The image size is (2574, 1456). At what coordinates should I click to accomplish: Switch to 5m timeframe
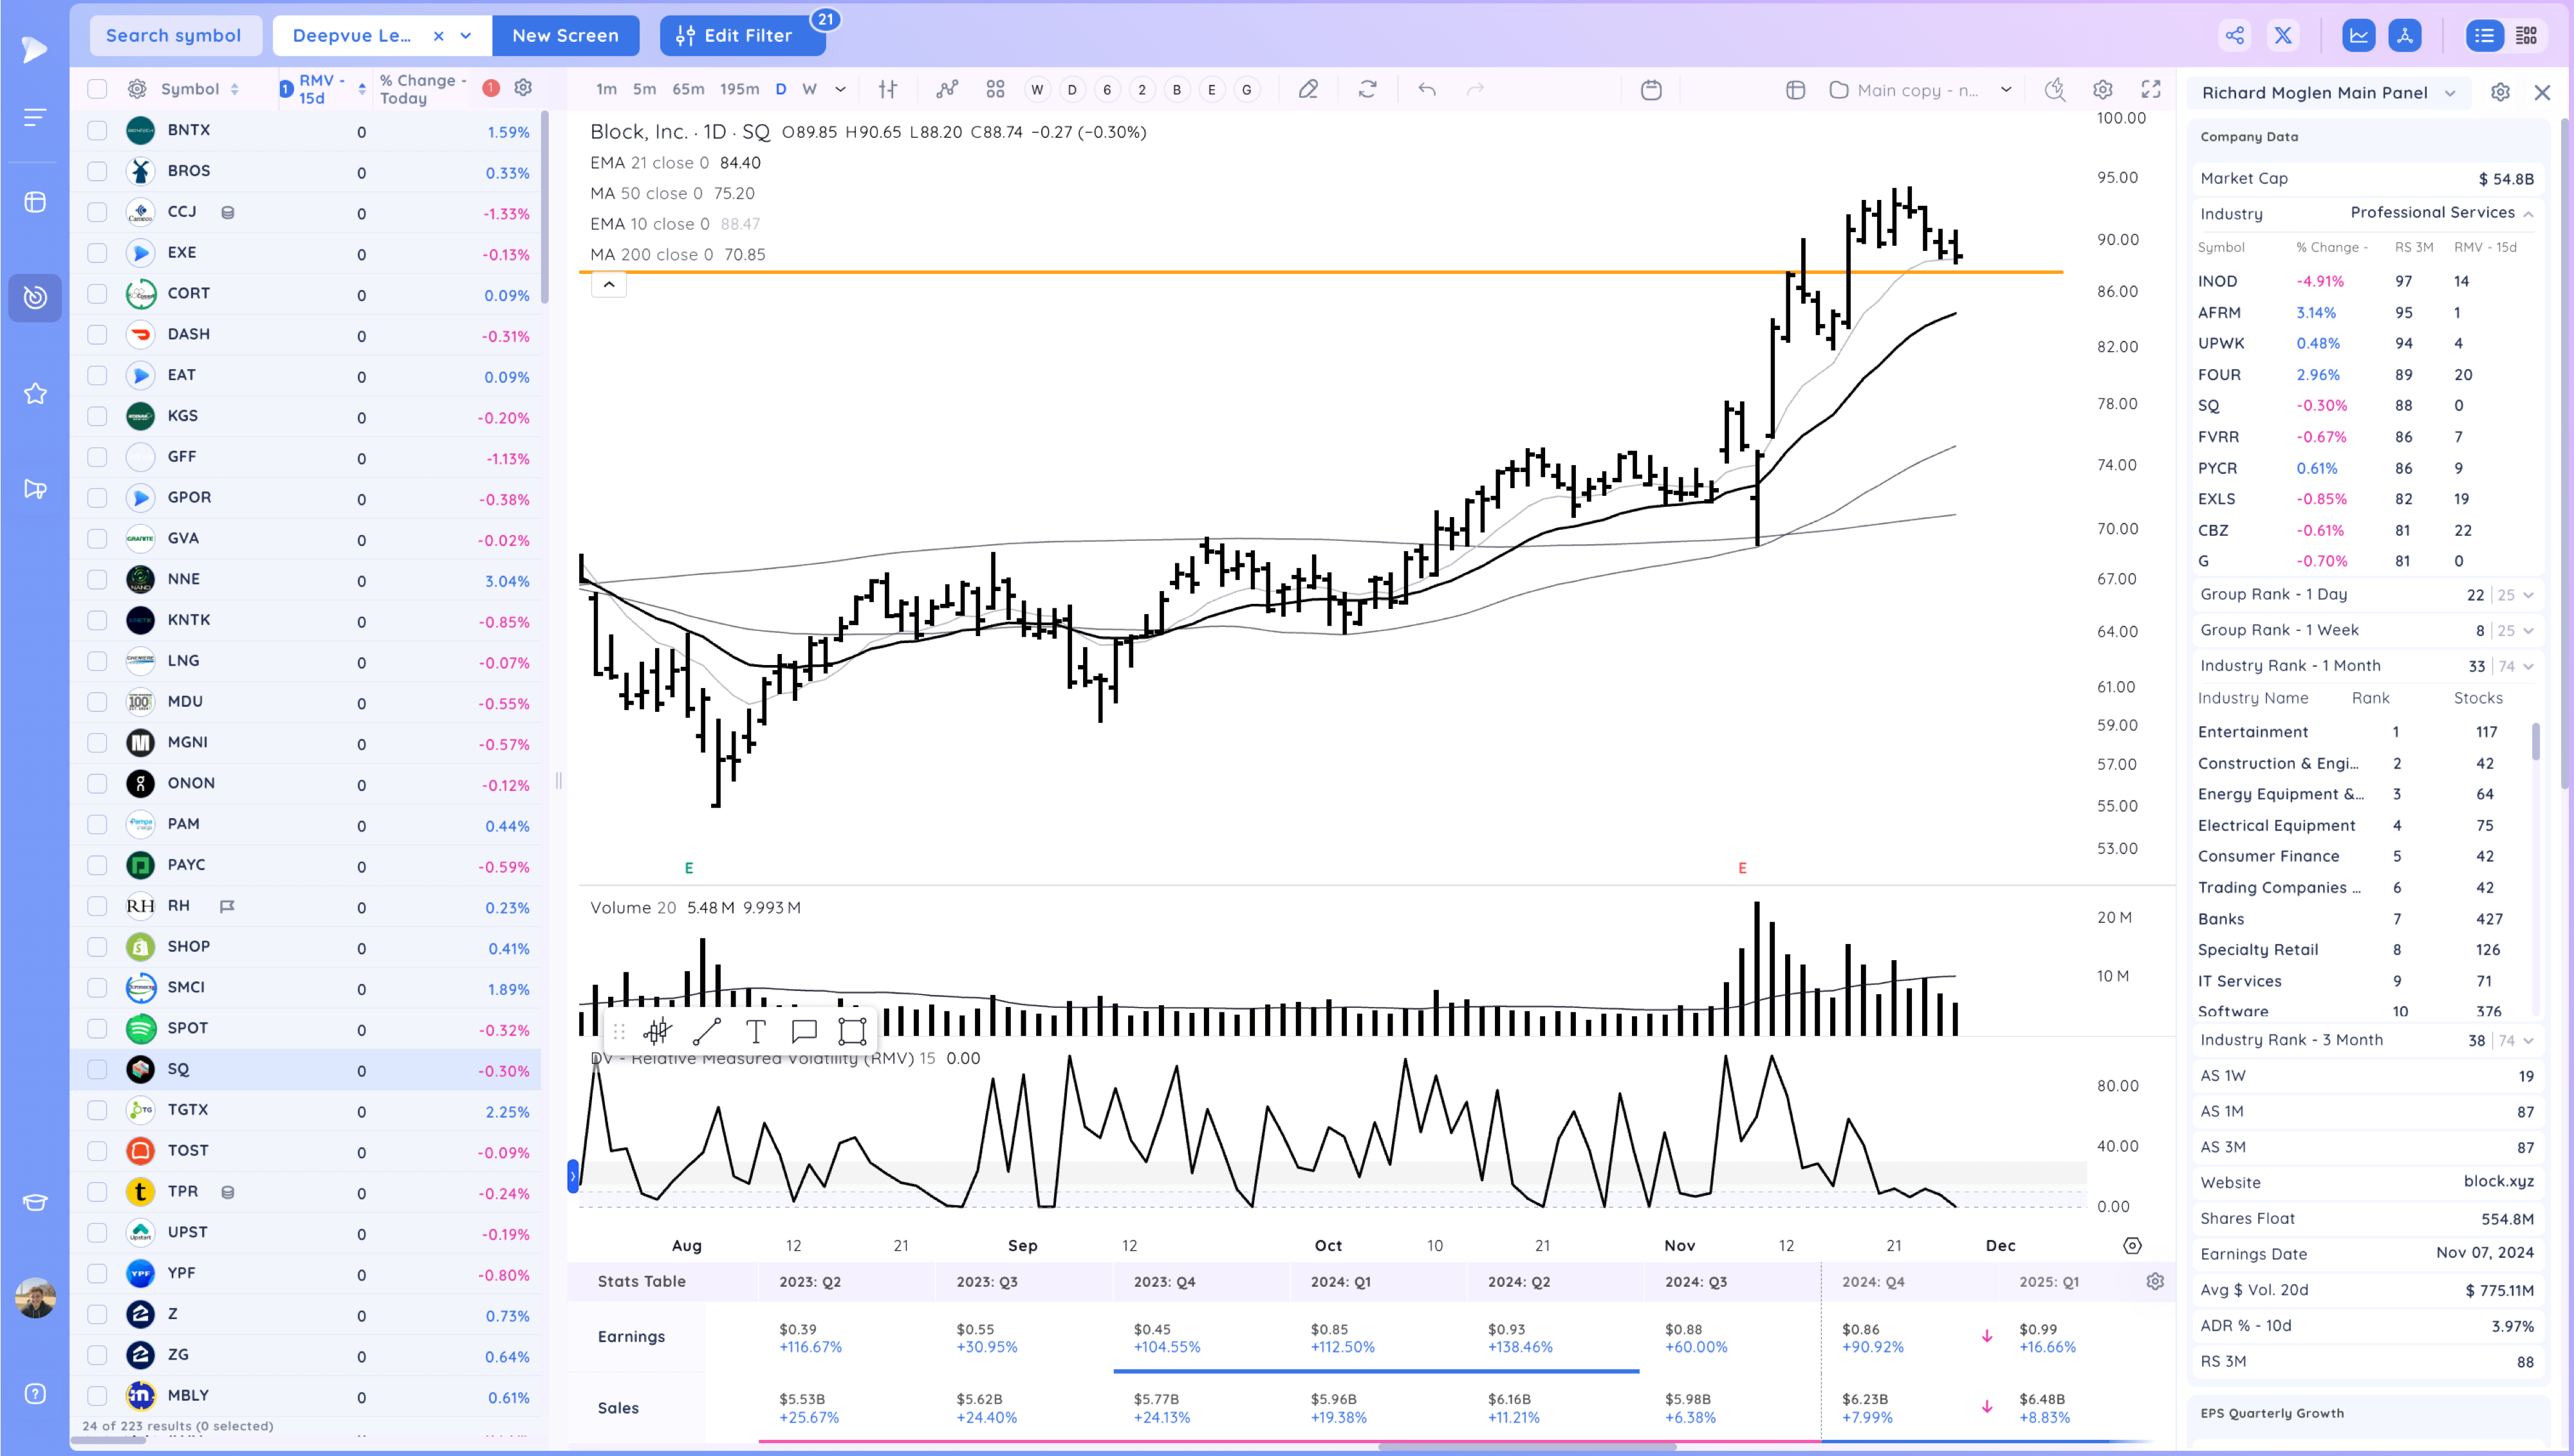point(645,90)
